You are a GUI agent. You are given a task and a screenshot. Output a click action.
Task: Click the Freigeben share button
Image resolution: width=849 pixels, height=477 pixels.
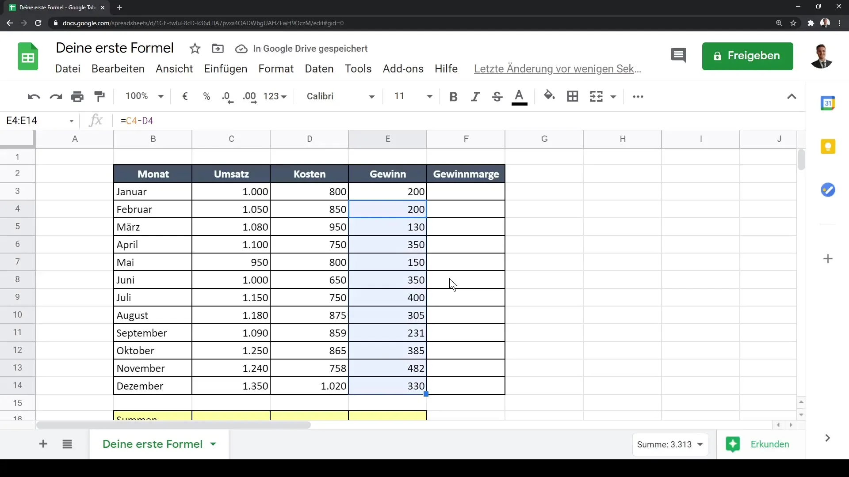pos(747,56)
